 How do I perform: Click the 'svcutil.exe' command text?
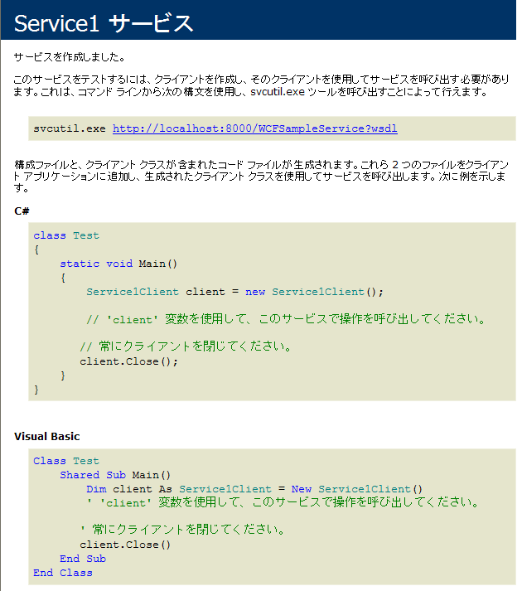[70, 128]
